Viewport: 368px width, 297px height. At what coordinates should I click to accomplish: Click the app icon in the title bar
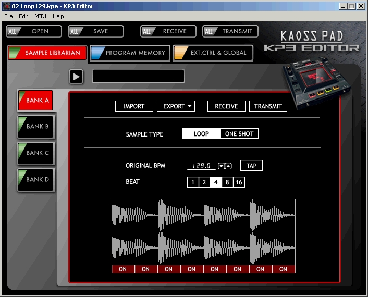click(6, 6)
